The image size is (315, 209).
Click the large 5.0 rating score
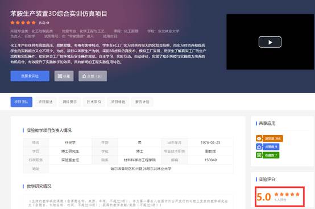264,197
